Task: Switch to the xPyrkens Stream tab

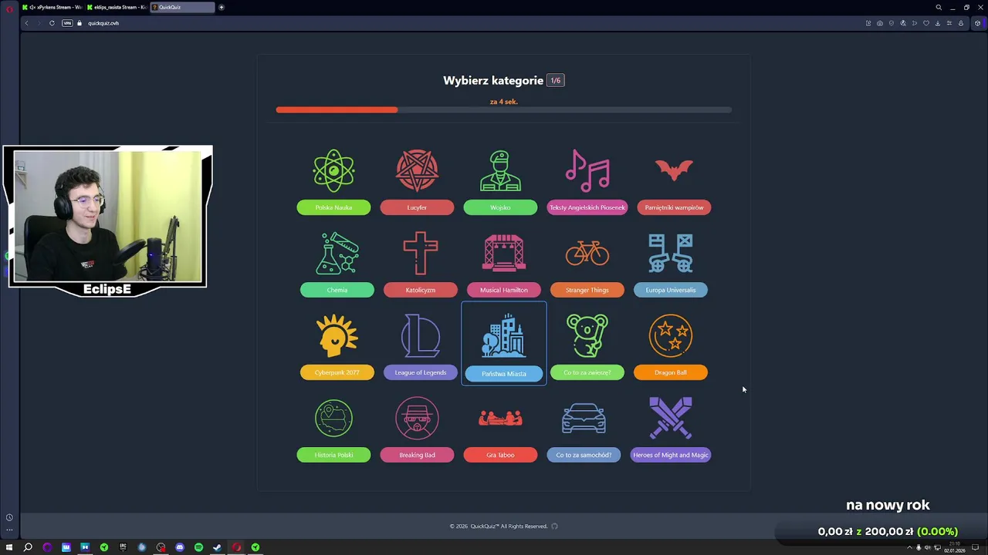Action: click(52, 7)
